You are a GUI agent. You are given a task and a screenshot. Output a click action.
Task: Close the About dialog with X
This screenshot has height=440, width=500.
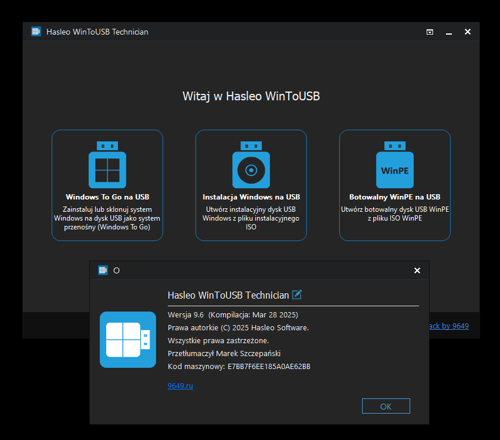tap(417, 270)
